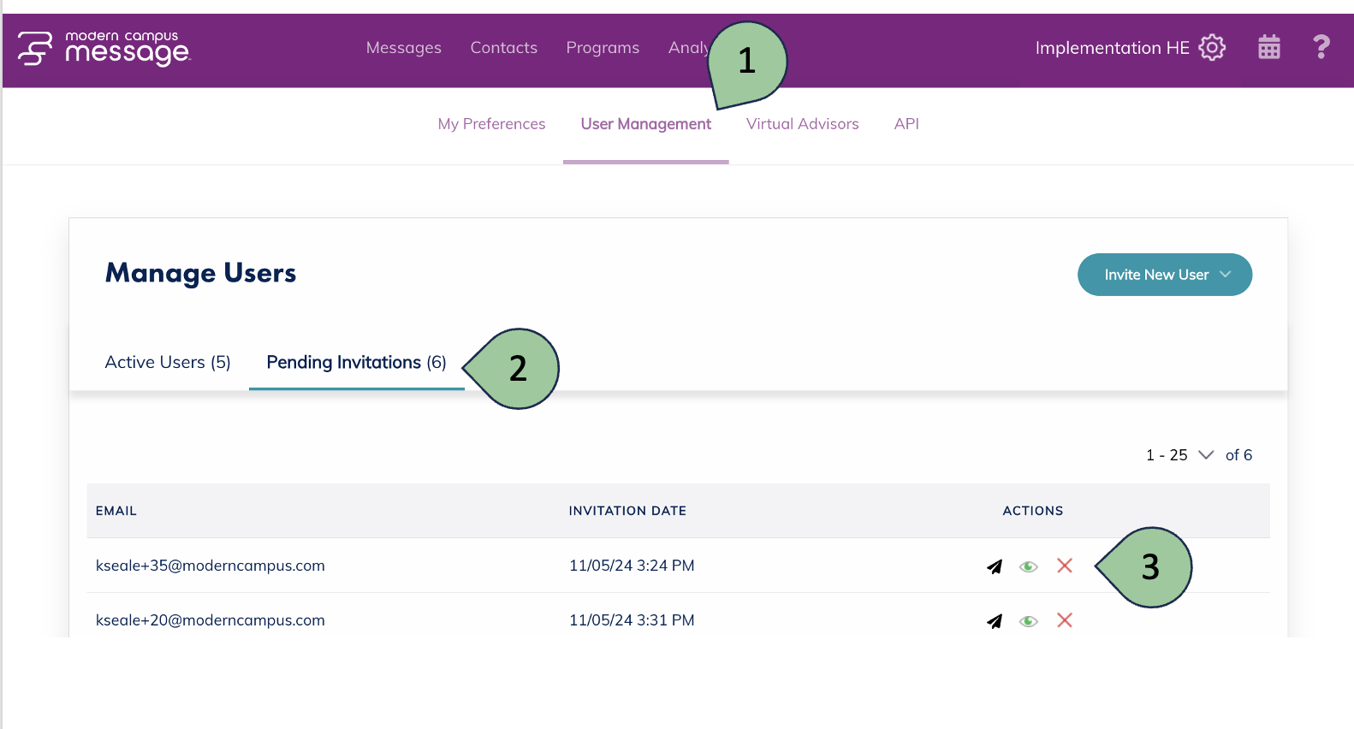Resend invitation to kseale+35 with paper plane
This screenshot has height=729, width=1354.
994,566
